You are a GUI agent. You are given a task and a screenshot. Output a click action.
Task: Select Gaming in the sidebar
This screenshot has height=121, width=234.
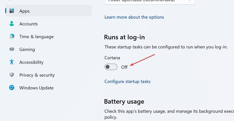tap(48, 49)
